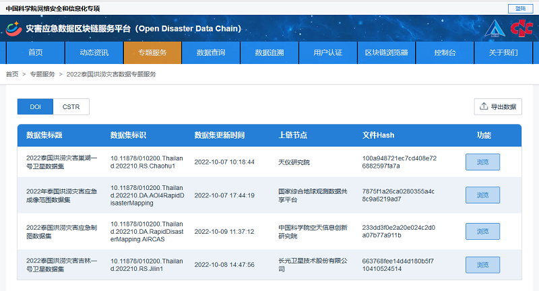
Task: Click the 导出数据 export button
Action: 498,106
